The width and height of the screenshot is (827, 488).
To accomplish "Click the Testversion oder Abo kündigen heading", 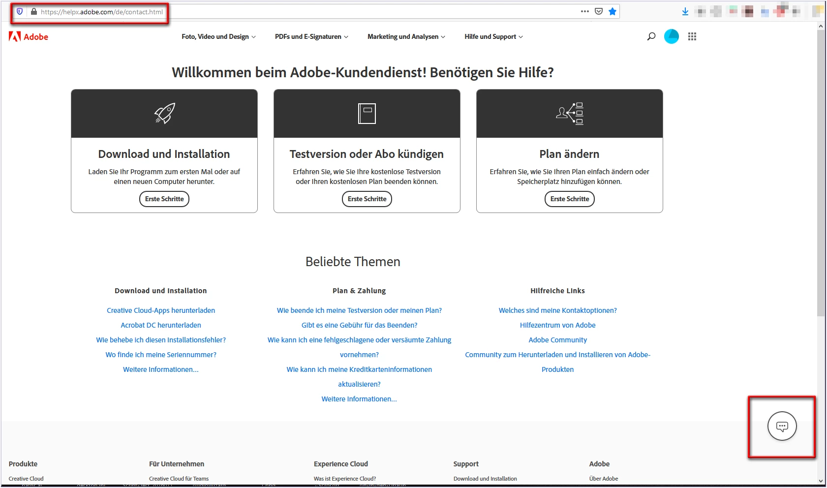I will 367,154.
